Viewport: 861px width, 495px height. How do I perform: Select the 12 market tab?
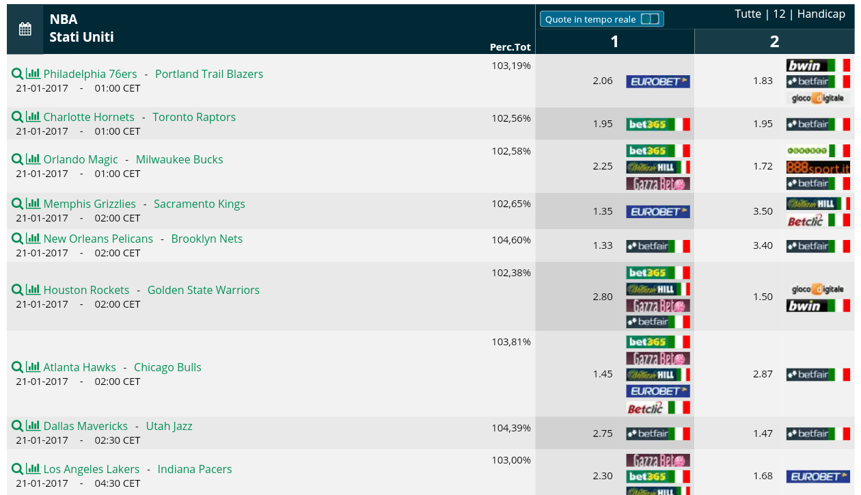click(x=779, y=14)
